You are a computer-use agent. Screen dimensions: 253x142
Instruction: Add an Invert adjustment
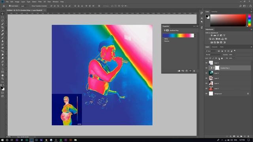point(211,43)
